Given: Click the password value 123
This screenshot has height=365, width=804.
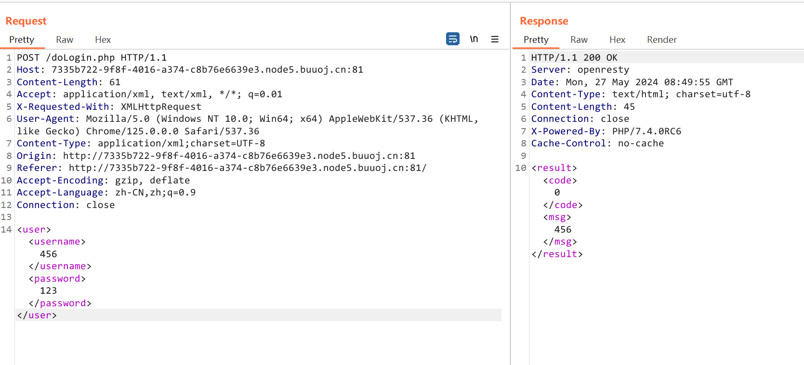Looking at the screenshot, I should click(48, 290).
